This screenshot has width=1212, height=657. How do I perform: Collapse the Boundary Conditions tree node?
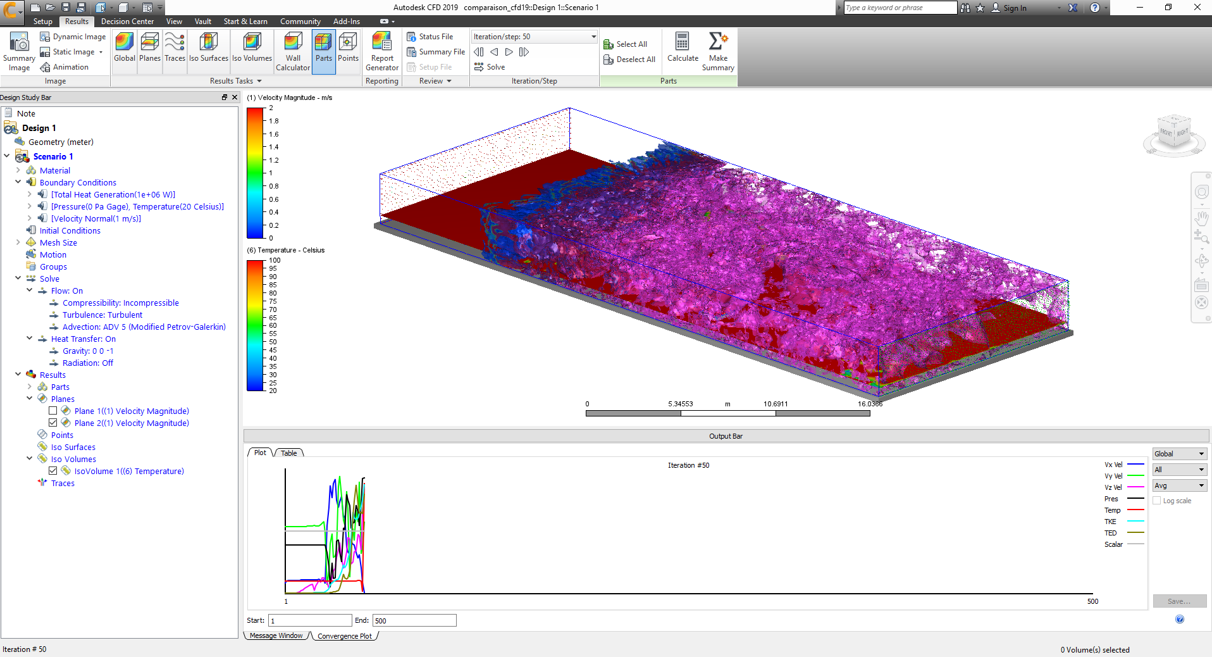pyautogui.click(x=18, y=182)
